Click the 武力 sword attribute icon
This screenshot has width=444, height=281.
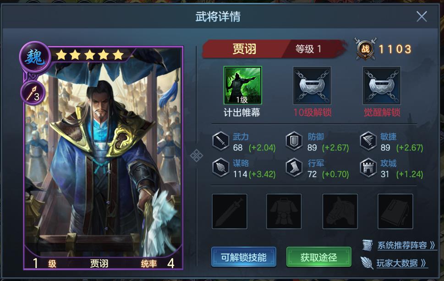(220, 141)
